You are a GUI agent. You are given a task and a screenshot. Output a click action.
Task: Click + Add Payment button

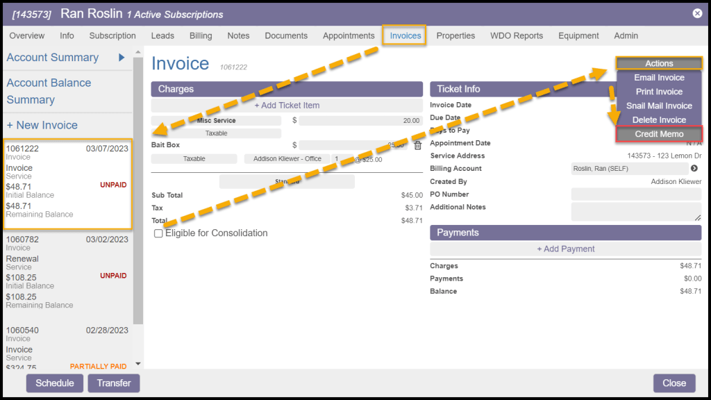pos(565,249)
